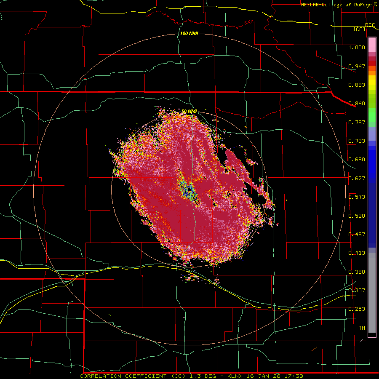Image resolution: width=379 pixels, height=379 pixels.
Task: Pick the light pink swatch at the top of the color bar
Action: (x=372, y=45)
